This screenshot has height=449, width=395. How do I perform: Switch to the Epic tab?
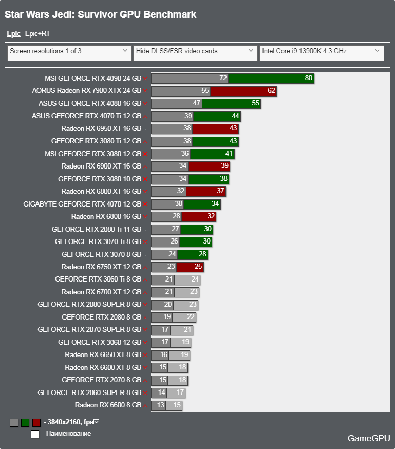14,33
